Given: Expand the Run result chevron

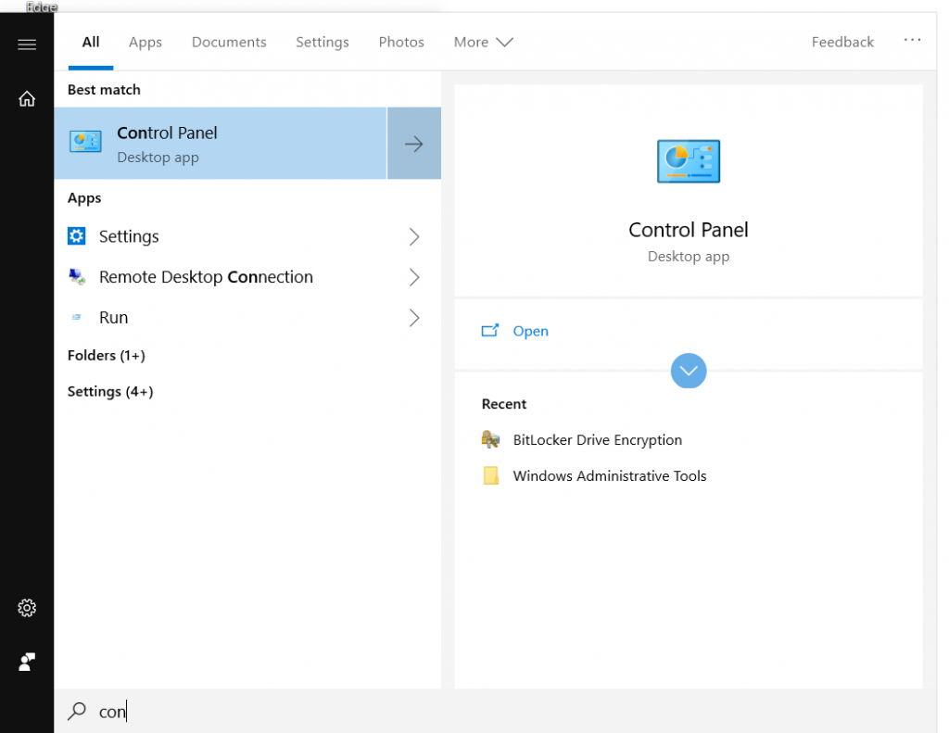Looking at the screenshot, I should [x=414, y=318].
